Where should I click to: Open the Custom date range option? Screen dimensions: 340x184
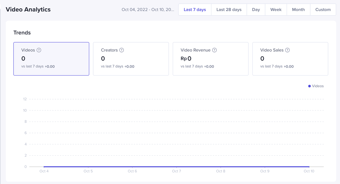point(323,10)
